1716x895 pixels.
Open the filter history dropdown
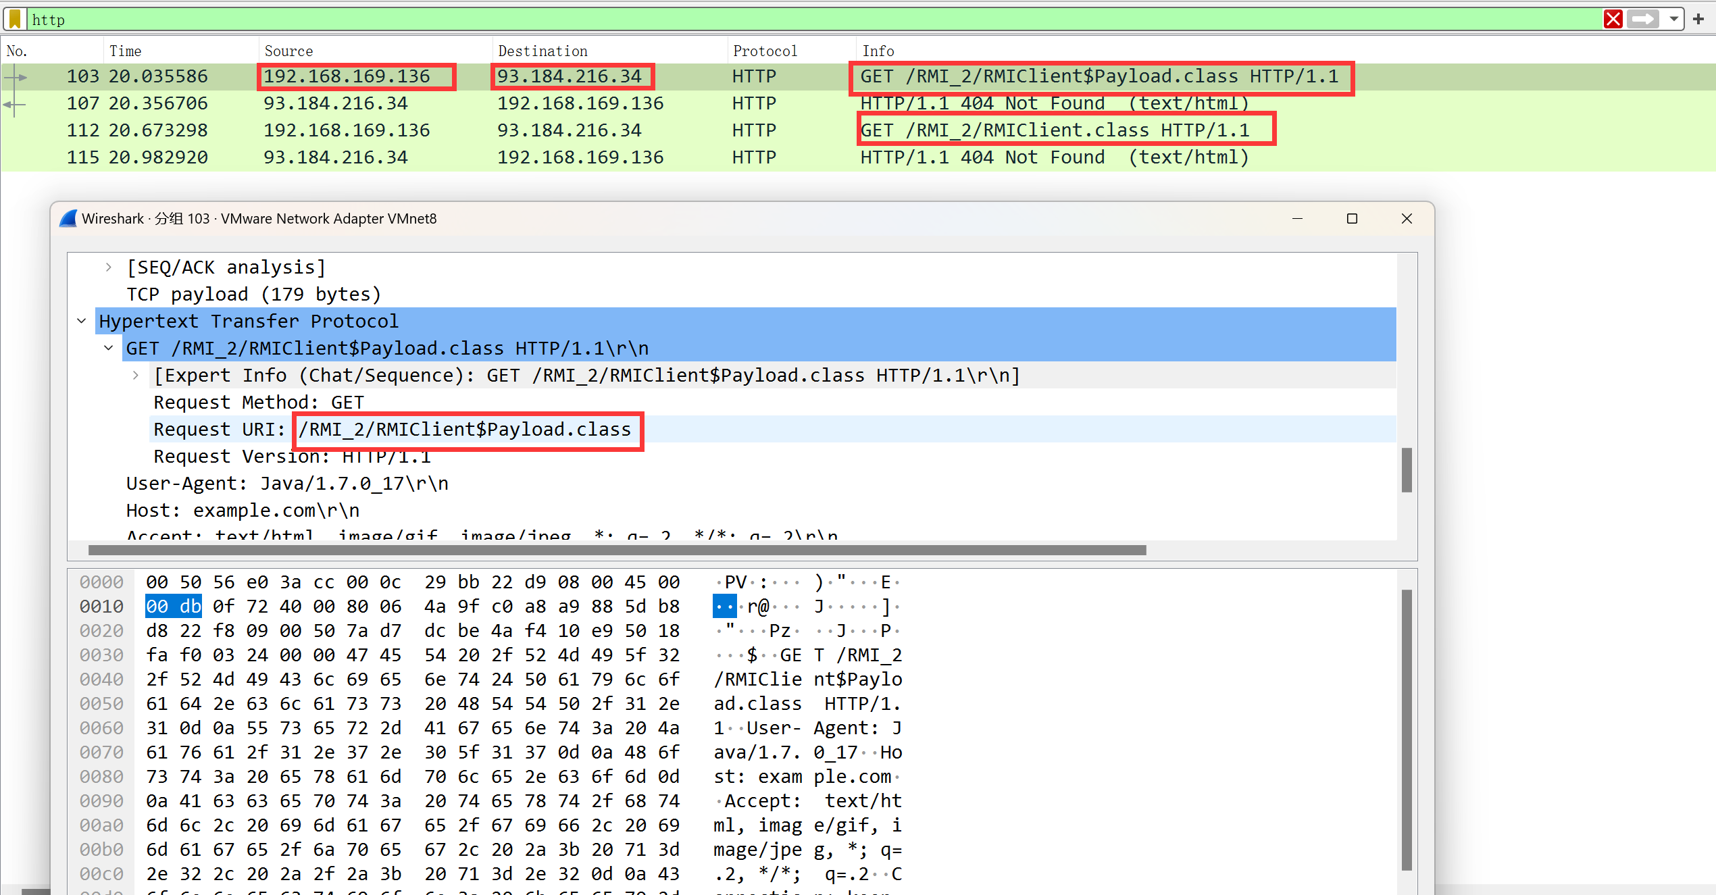[x=1673, y=19]
